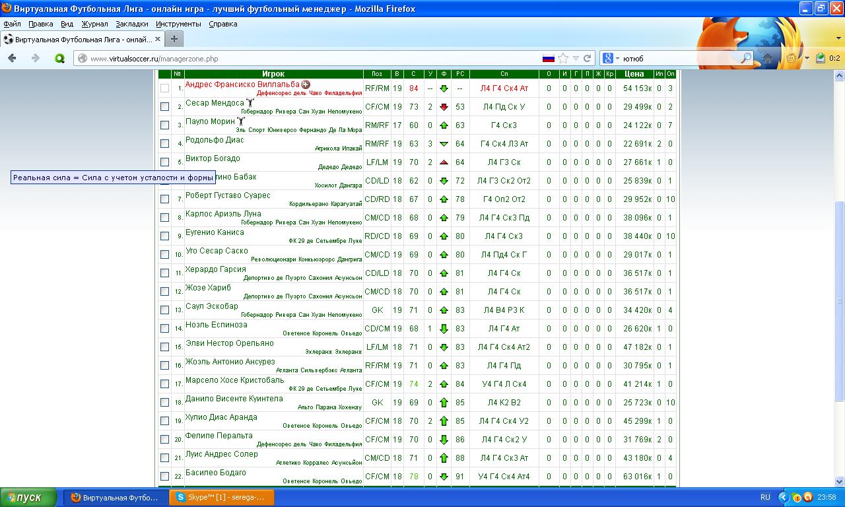Click the form arrow in Басилео Бодаго row
The height and width of the screenshot is (507, 845).
pyautogui.click(x=444, y=477)
